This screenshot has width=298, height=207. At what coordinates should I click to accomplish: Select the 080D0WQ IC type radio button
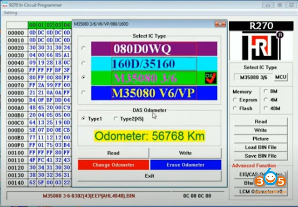[x=83, y=48]
